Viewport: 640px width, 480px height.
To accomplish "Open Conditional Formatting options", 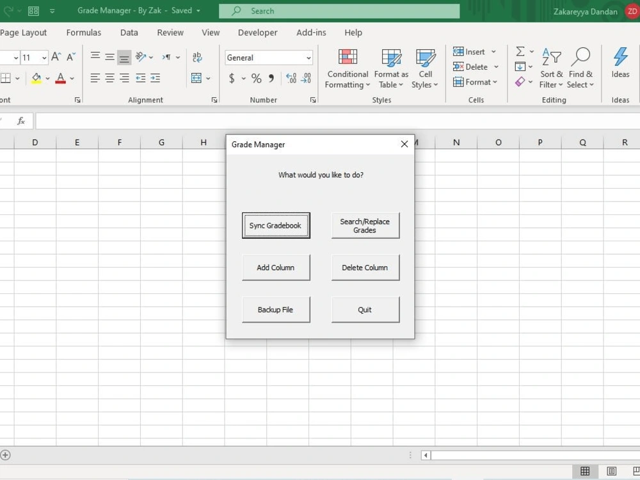I will pos(347,67).
